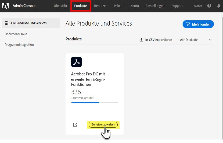
Task: Open the Pakete tab
Action: pos(118,6)
